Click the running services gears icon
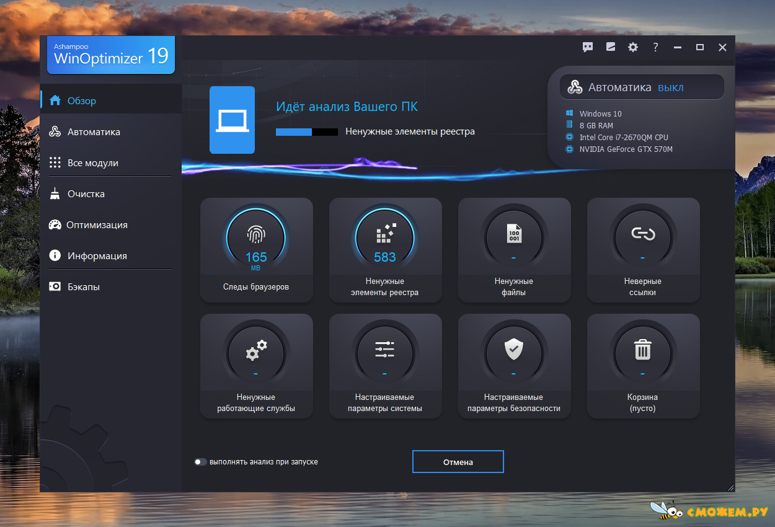This screenshot has width=775, height=527. [x=256, y=350]
